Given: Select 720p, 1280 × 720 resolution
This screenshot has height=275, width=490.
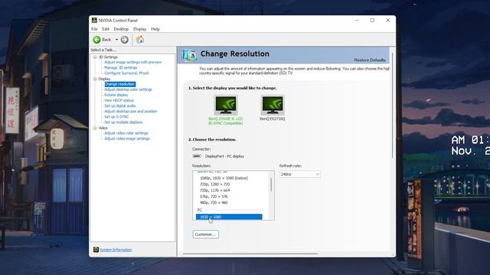Looking at the screenshot, I should pyautogui.click(x=214, y=184).
